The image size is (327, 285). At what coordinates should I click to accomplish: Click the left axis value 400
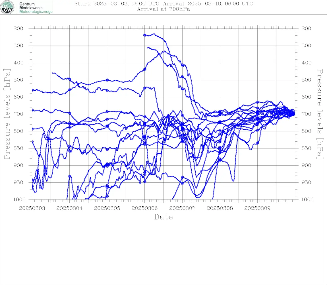click(x=18, y=63)
